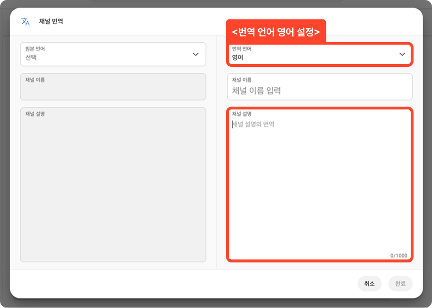Click the red 번역 언어 영어 설정 callout
This screenshot has width=432, height=308.
tap(276, 32)
